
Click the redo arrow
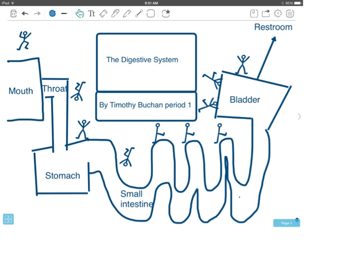pyautogui.click(x=37, y=13)
